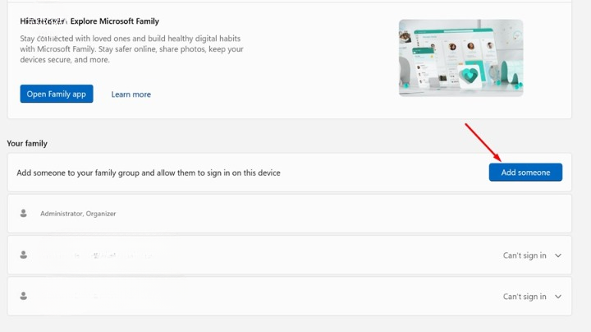Open the Family app
Image resolution: width=591 pixels, height=332 pixels.
tap(57, 94)
